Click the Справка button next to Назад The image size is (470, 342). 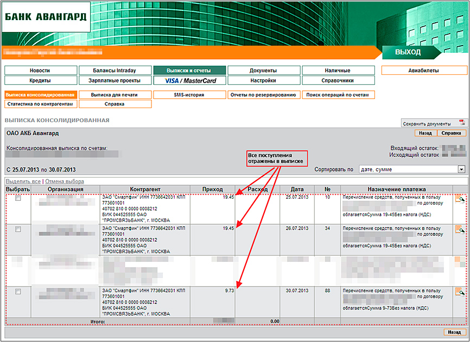452,133
